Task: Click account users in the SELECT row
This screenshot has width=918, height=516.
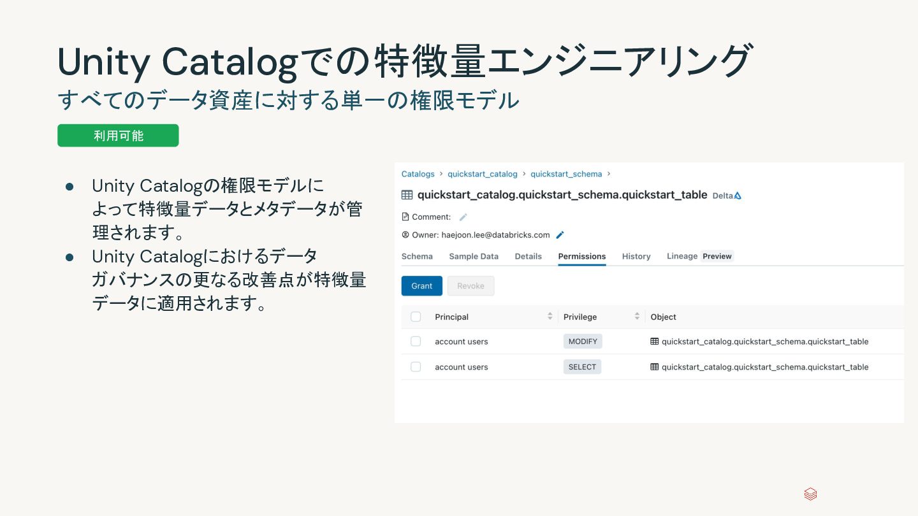Action: pos(462,367)
